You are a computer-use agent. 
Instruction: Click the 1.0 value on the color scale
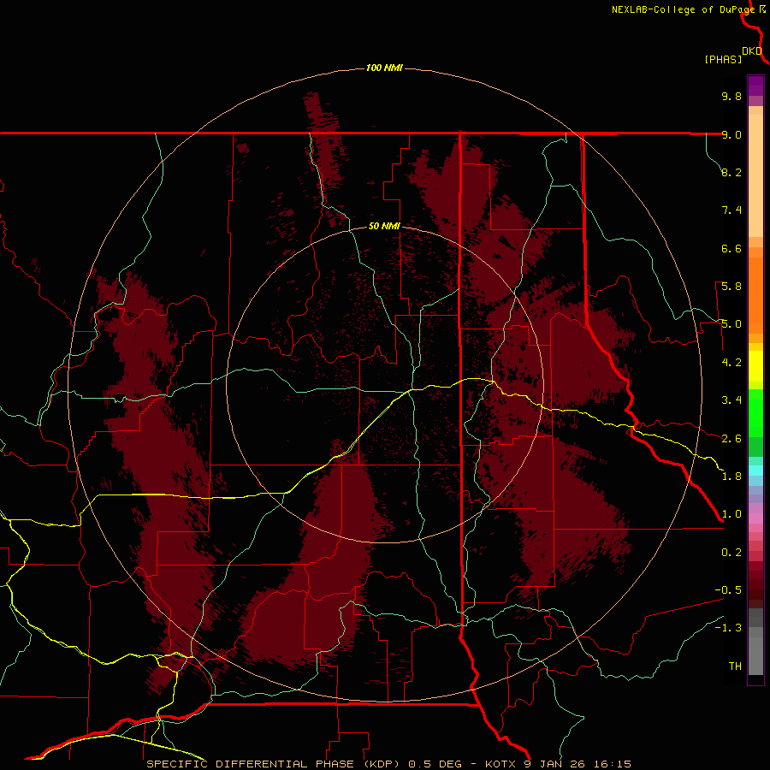(731, 514)
